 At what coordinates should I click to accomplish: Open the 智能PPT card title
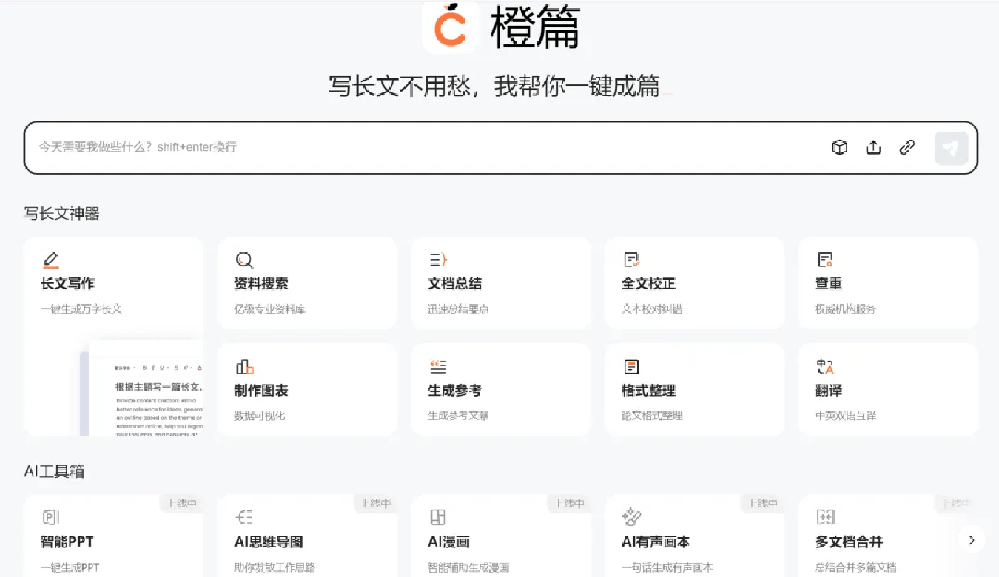[67, 541]
